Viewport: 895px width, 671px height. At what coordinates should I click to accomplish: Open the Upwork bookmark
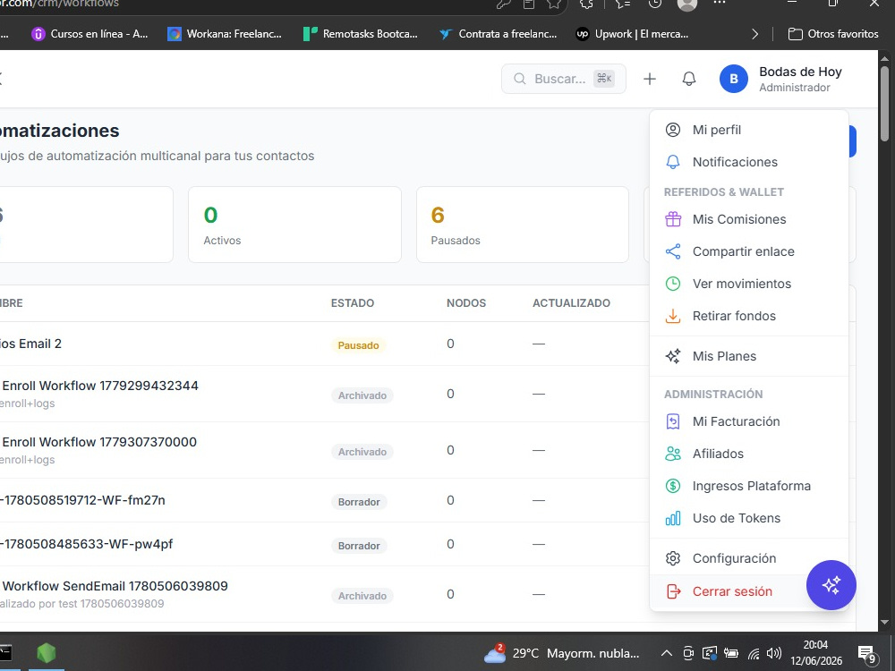coord(633,34)
